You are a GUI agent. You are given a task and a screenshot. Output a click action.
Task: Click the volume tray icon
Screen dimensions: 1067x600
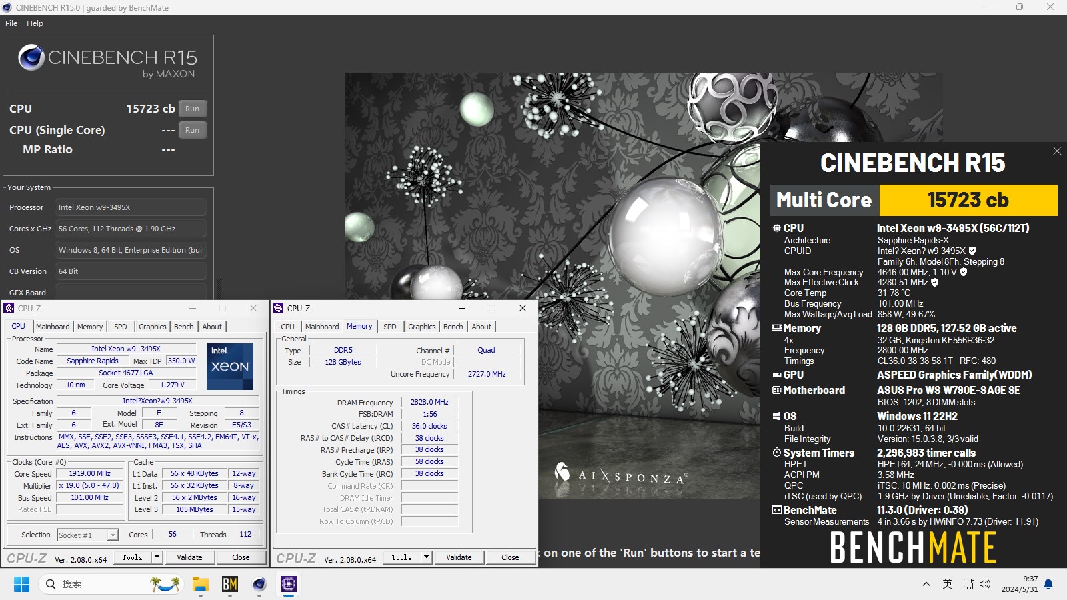[985, 584]
